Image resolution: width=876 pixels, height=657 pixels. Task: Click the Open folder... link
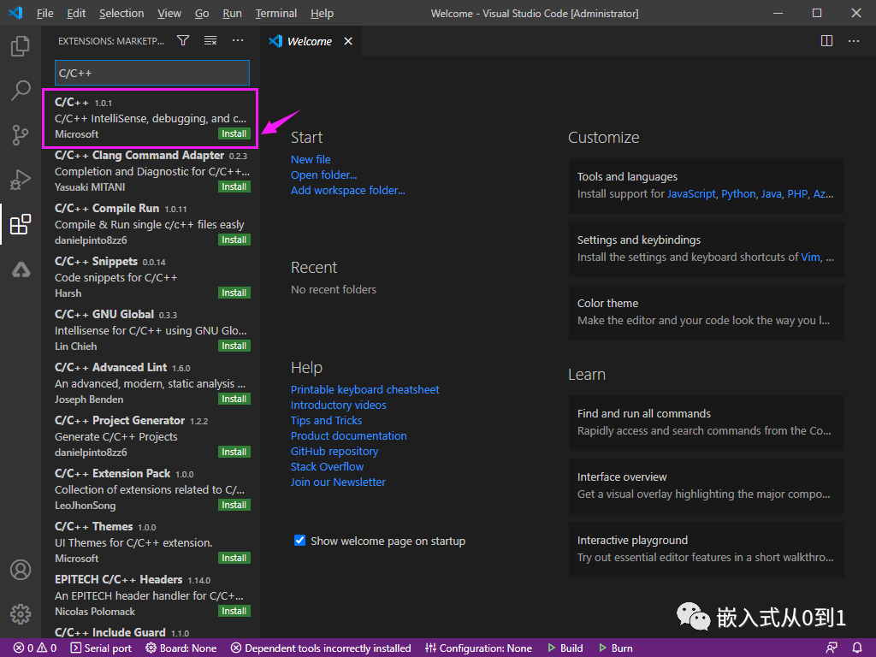point(323,175)
